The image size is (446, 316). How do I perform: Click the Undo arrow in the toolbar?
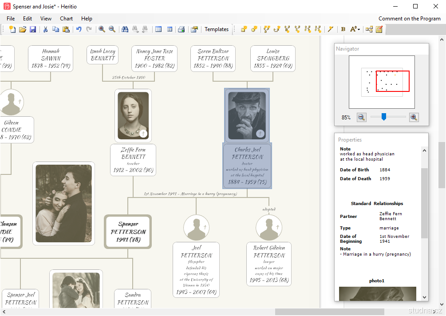[x=79, y=29]
